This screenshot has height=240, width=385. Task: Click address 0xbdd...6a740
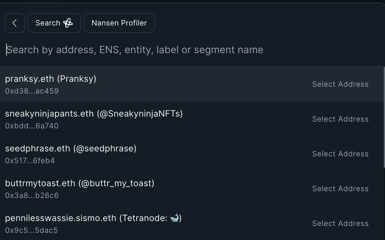32,126
